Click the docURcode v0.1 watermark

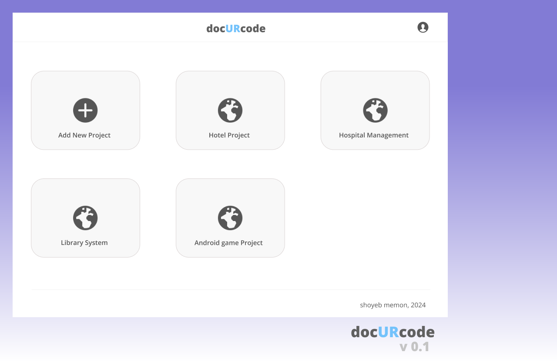click(x=393, y=337)
